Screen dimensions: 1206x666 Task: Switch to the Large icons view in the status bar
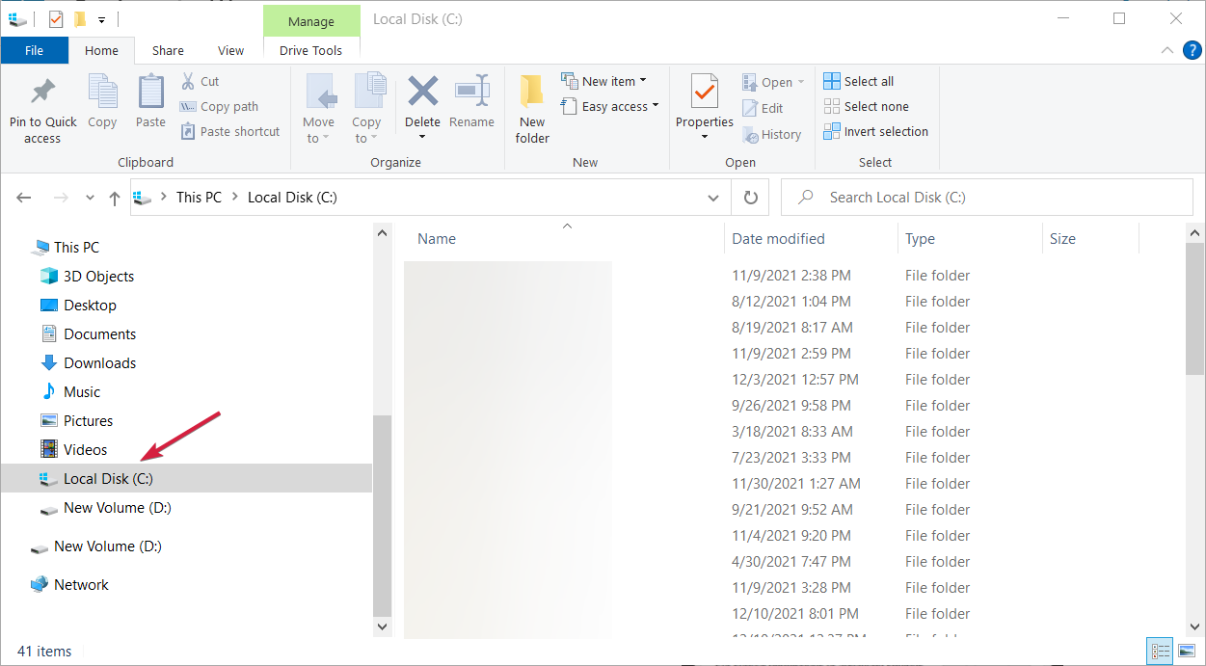pyautogui.click(x=1187, y=652)
